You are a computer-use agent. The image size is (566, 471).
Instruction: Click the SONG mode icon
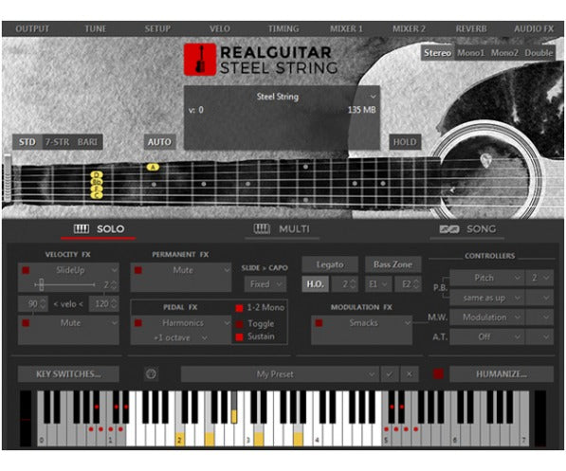(x=449, y=228)
